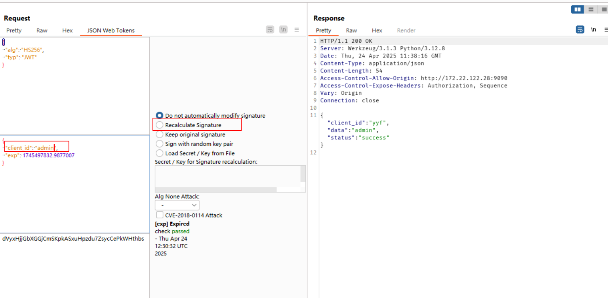Image resolution: width=608 pixels, height=298 pixels.
Task: Show non-printable chars (\n) in Request panel
Action: 283,29
